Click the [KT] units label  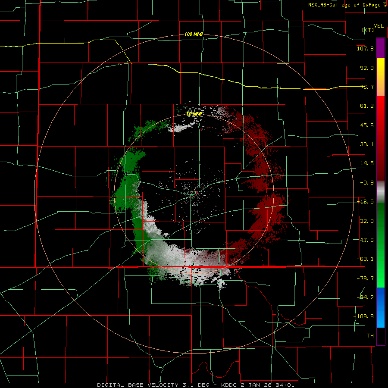368,30
